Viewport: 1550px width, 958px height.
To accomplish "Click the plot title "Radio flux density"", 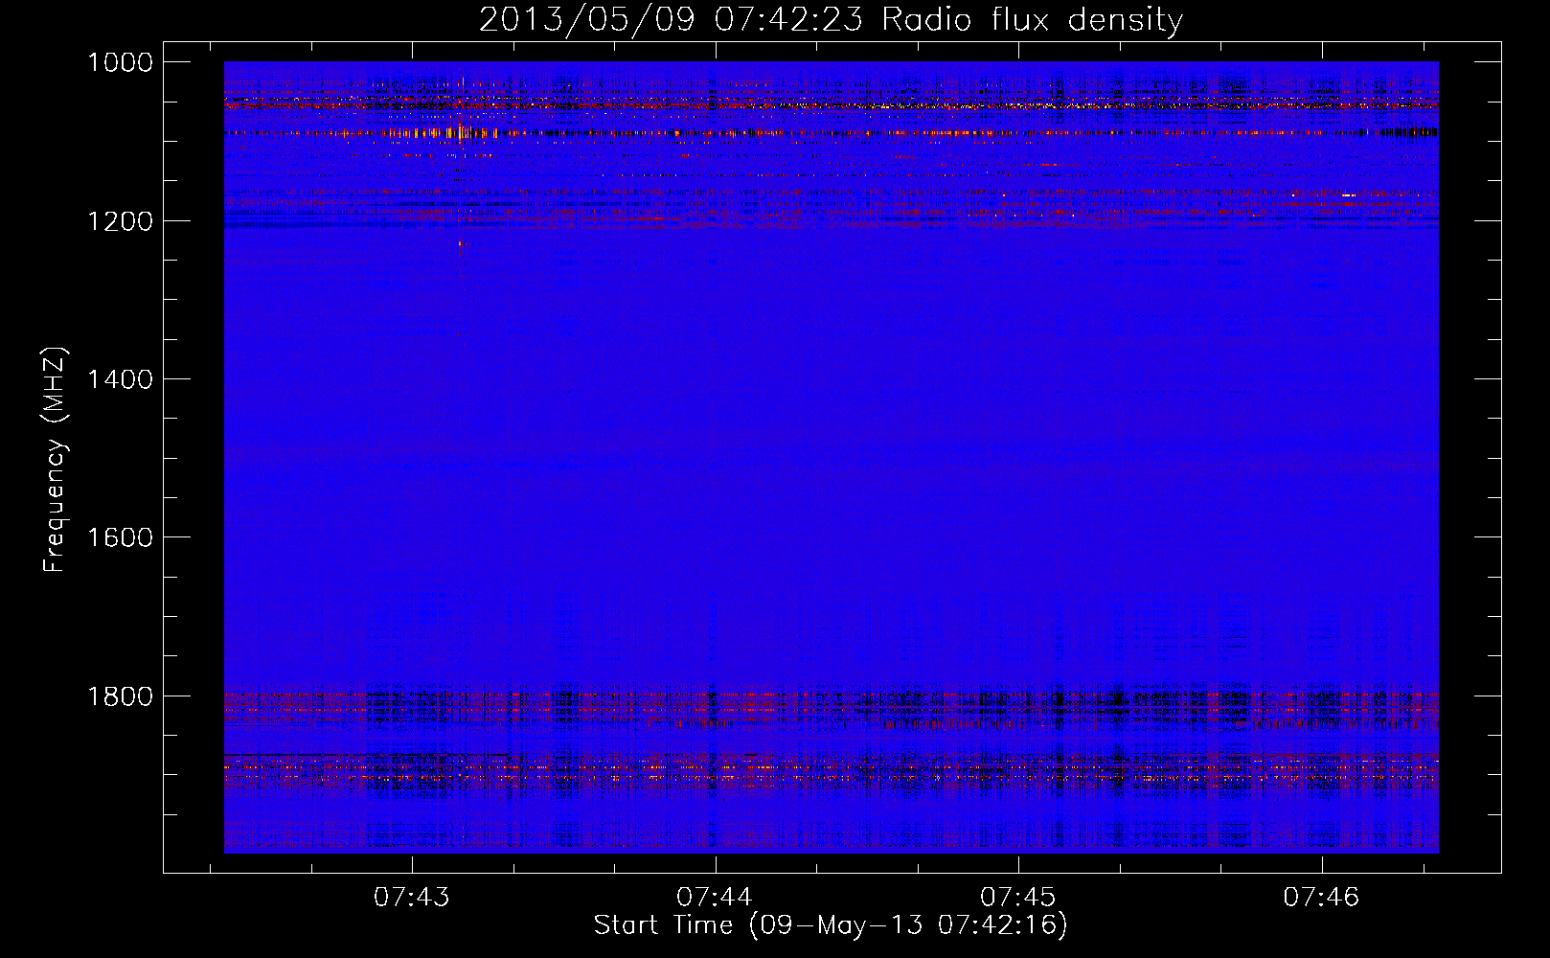I will (x=1033, y=20).
